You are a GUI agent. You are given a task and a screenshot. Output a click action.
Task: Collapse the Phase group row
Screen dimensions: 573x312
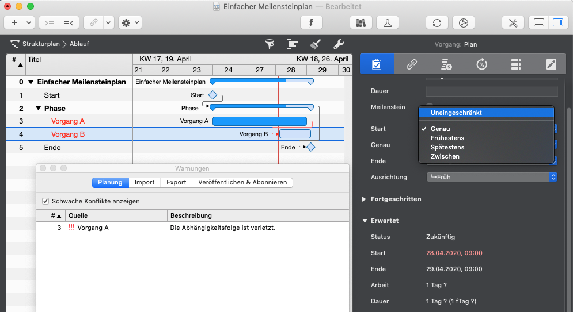(38, 109)
